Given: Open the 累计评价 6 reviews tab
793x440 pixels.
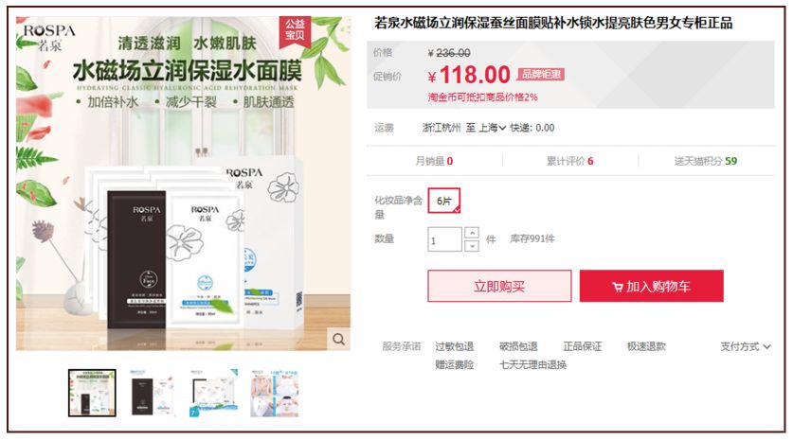Looking at the screenshot, I should click(570, 161).
